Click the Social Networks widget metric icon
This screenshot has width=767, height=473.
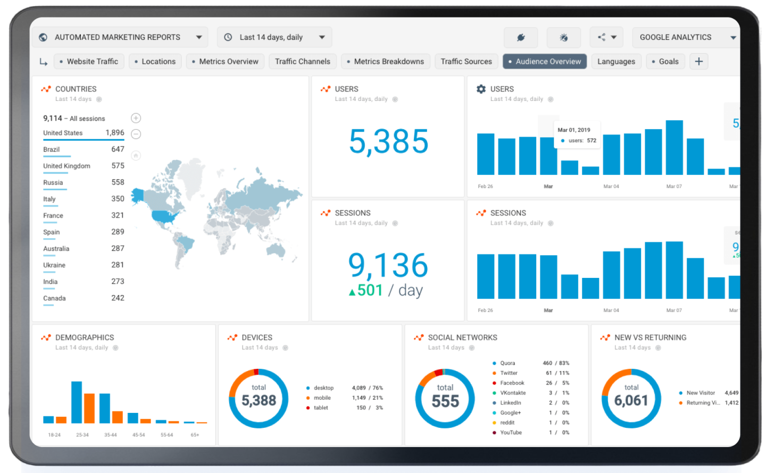click(x=419, y=337)
